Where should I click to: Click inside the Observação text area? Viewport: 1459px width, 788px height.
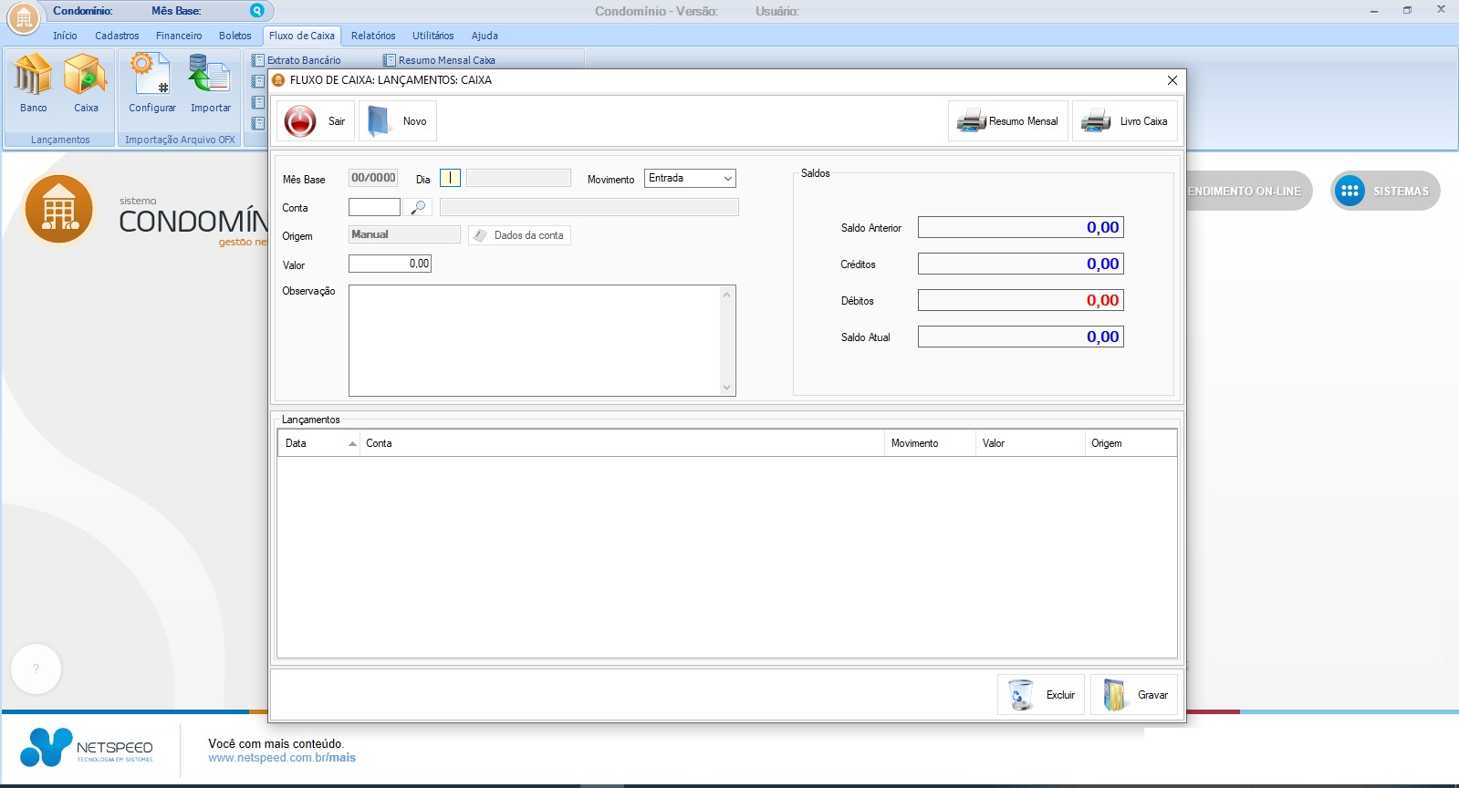[x=535, y=340]
